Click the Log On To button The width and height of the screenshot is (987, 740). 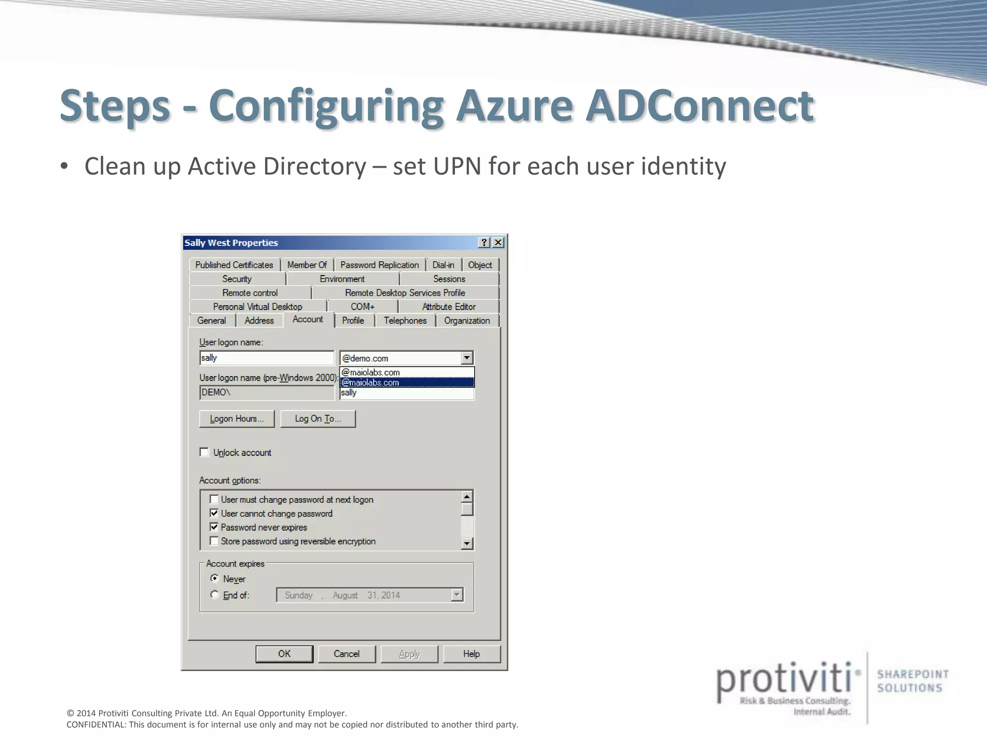(x=318, y=419)
